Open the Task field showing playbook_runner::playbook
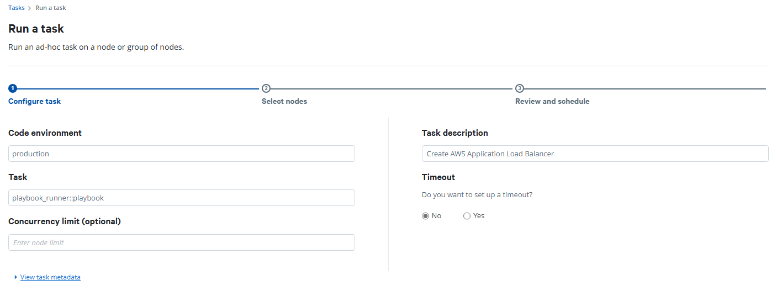This screenshot has height=285, width=777. point(181,198)
